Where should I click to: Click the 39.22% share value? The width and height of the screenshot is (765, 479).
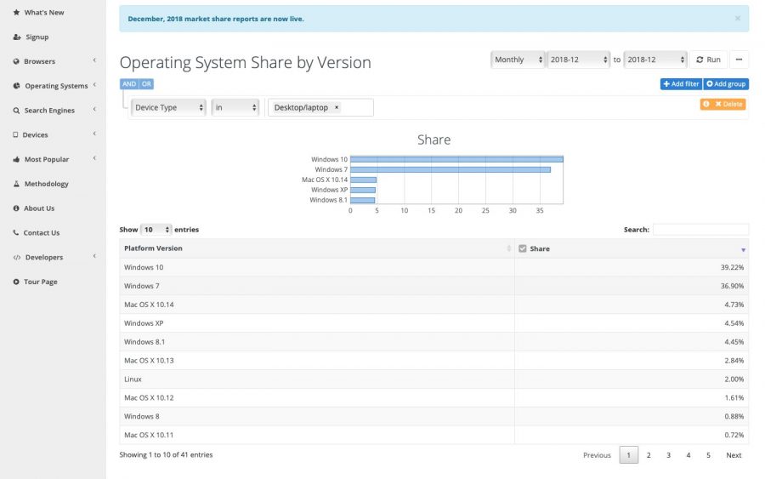(x=732, y=267)
